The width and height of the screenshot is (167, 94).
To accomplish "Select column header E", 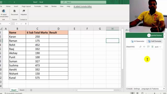I will click(74, 29).
